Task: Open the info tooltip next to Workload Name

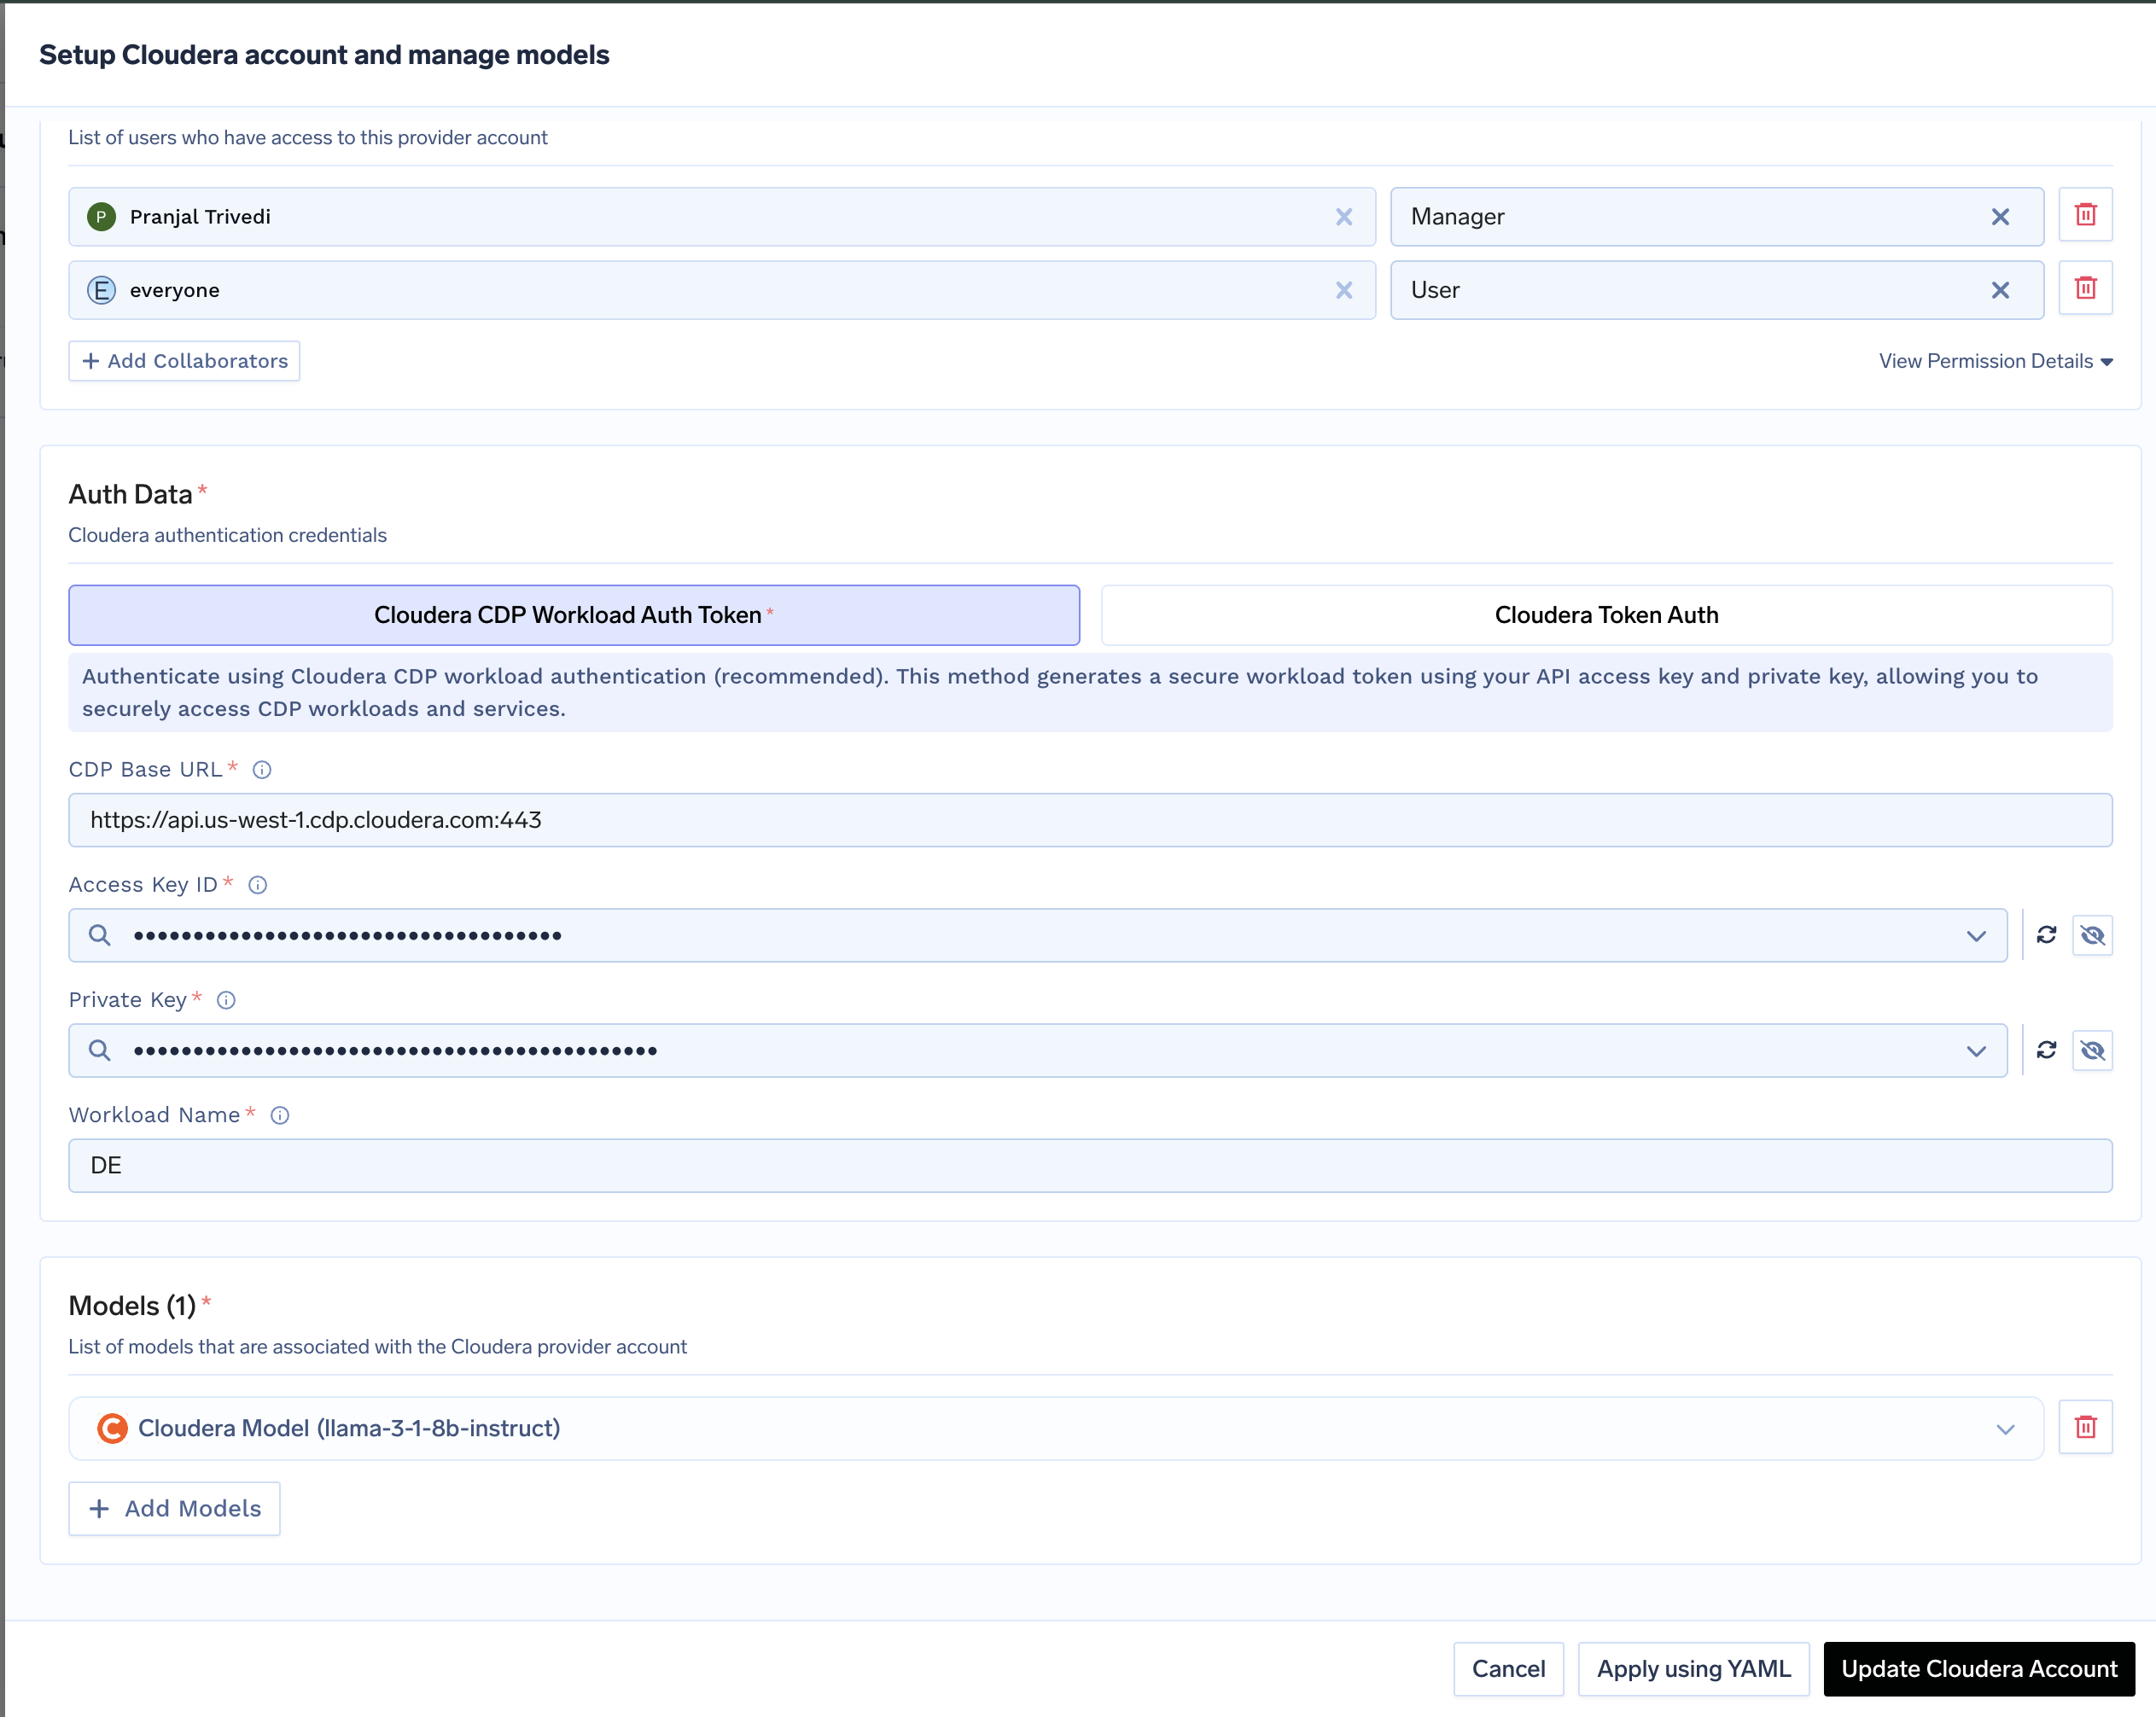Action: 280,1115
